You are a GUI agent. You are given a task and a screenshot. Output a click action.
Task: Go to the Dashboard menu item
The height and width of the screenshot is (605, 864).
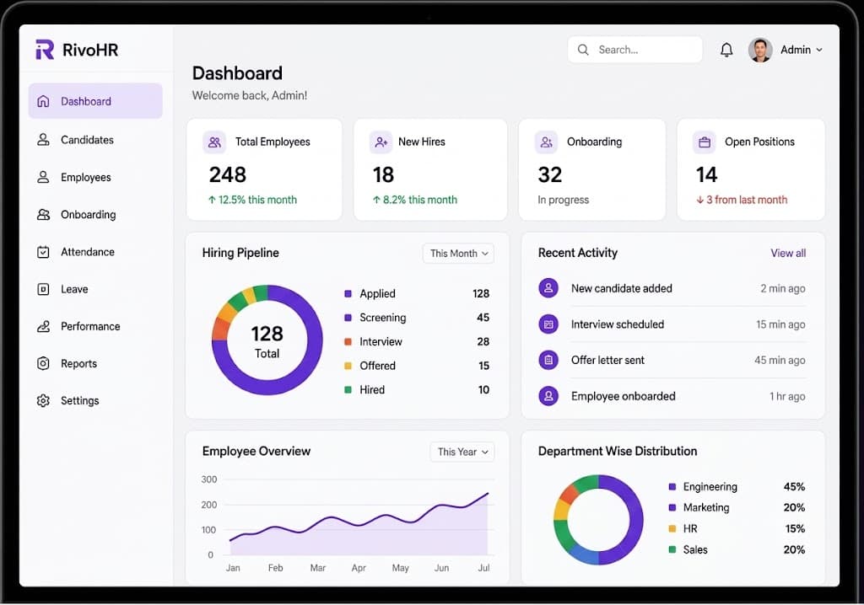[95, 101]
